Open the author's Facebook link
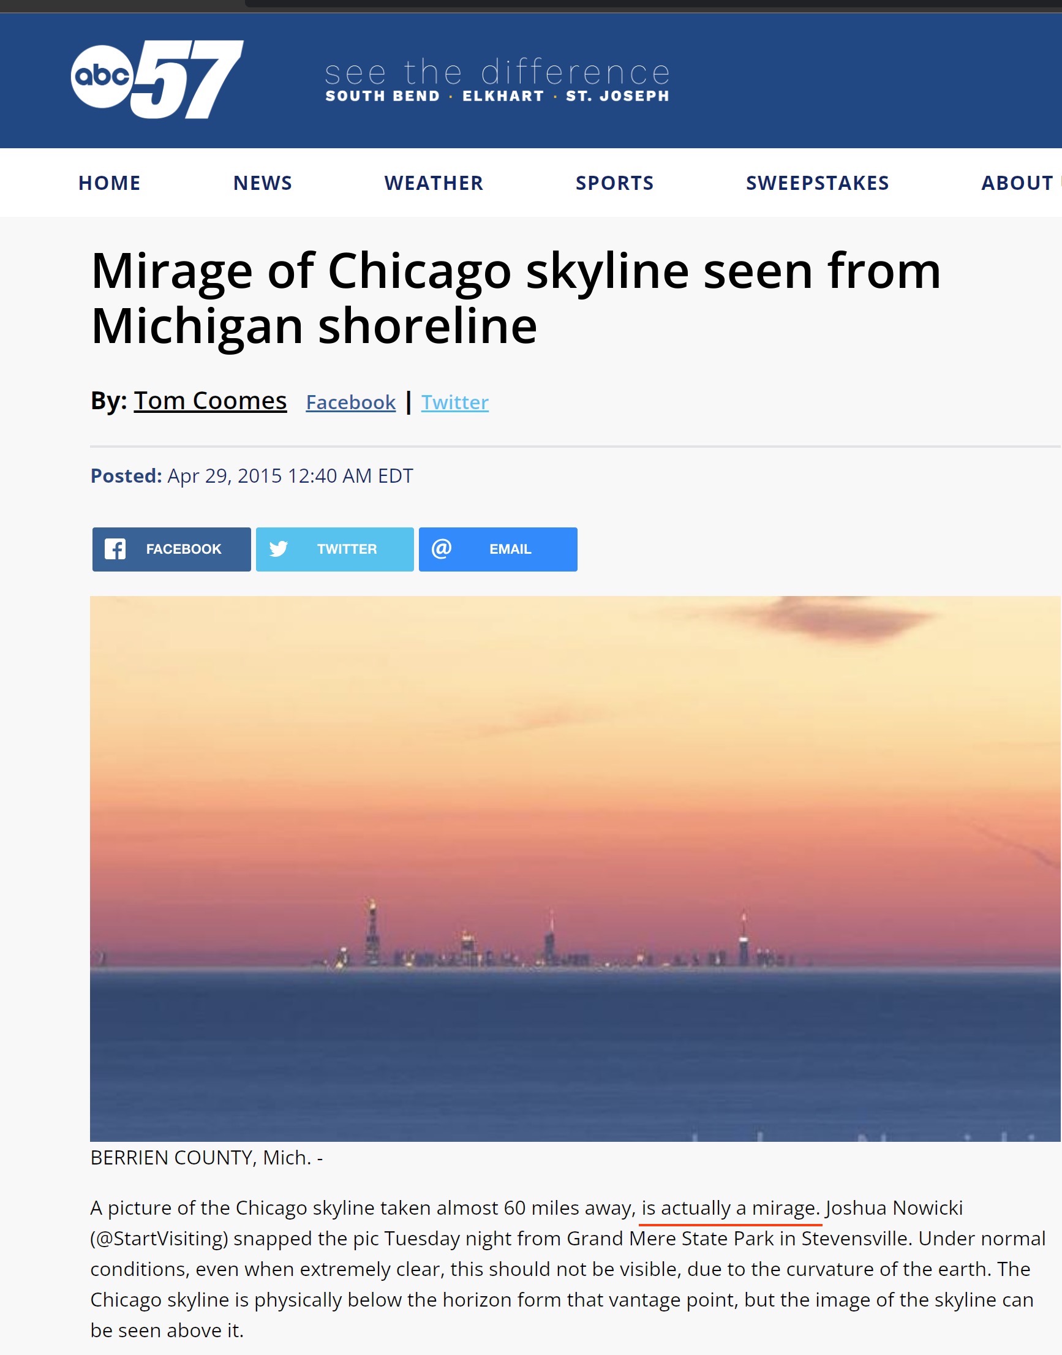1062x1355 pixels. (x=351, y=402)
